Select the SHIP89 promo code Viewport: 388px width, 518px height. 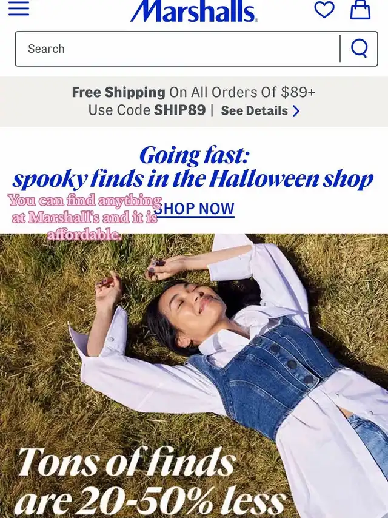click(x=180, y=110)
